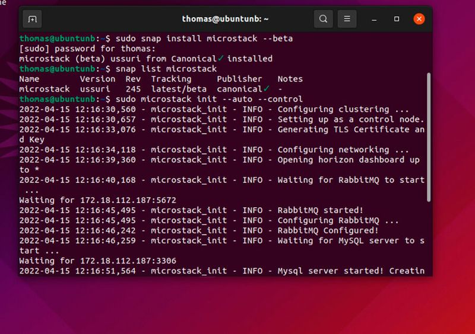The image size is (475, 334).
Task: Close the terminal with orange X
Action: coord(419,19)
